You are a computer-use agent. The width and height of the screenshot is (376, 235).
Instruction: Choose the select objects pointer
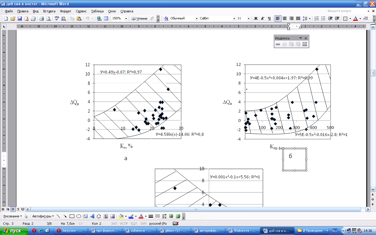26,216
